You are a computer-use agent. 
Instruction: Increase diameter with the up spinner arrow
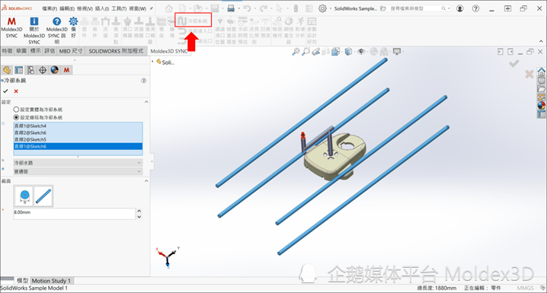click(139, 211)
